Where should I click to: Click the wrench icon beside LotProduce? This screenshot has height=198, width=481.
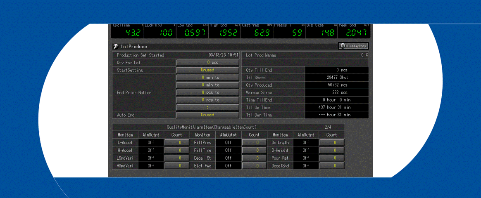point(116,47)
